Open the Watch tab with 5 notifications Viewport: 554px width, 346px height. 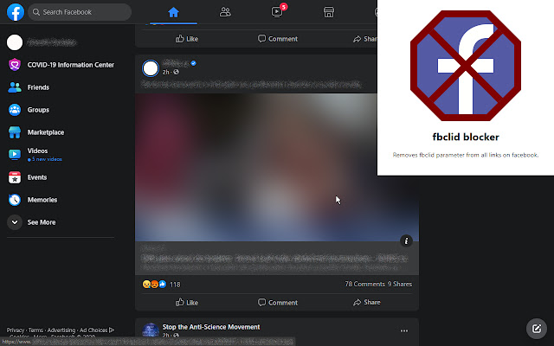[277, 12]
